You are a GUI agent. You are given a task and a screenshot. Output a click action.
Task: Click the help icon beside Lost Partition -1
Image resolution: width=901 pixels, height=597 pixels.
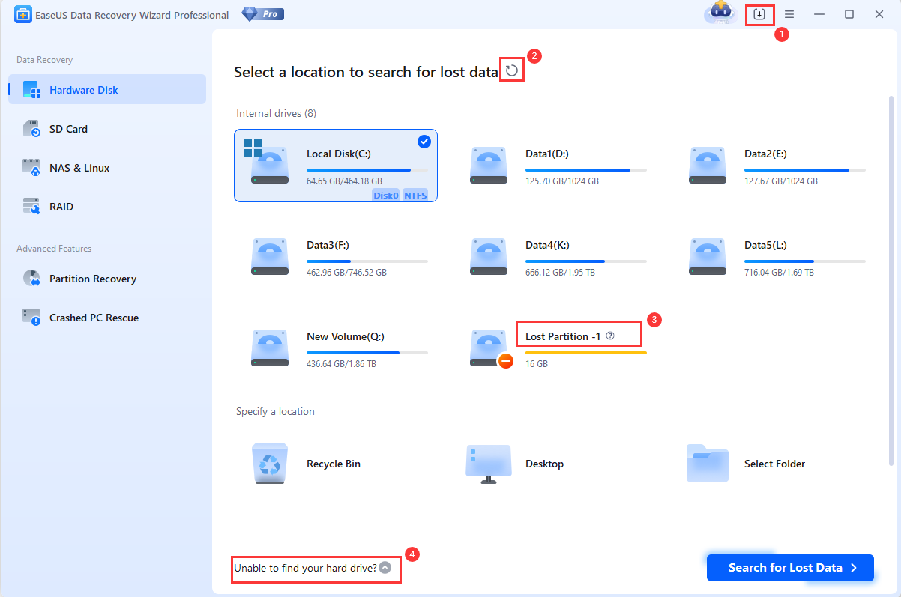click(610, 336)
